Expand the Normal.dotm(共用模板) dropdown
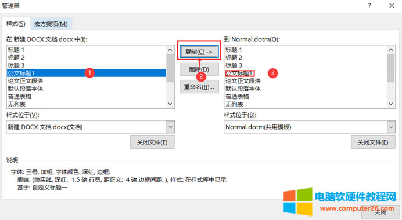The height and width of the screenshot is (220, 402). click(x=391, y=127)
